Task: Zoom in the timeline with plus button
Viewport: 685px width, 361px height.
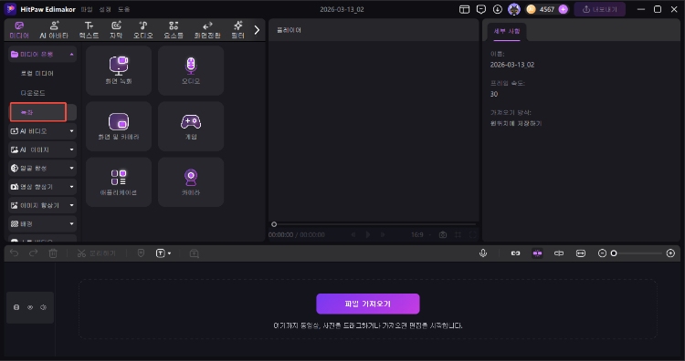Action: (670, 253)
